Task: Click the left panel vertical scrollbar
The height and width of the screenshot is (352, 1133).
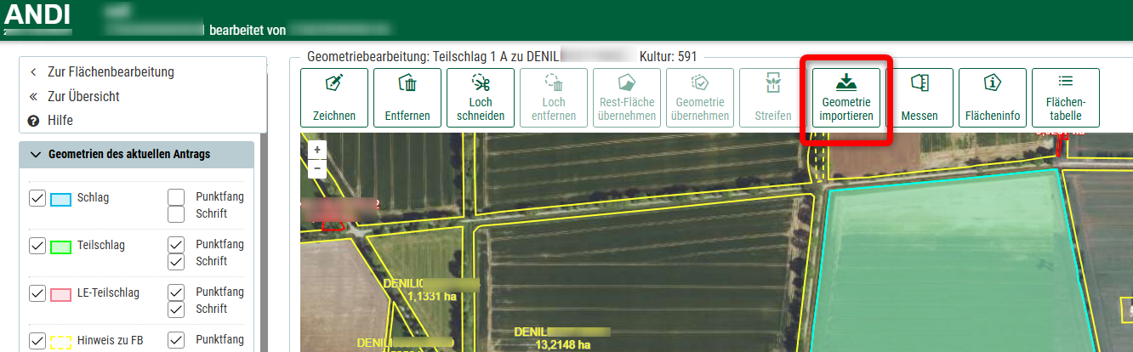Action: click(263, 242)
